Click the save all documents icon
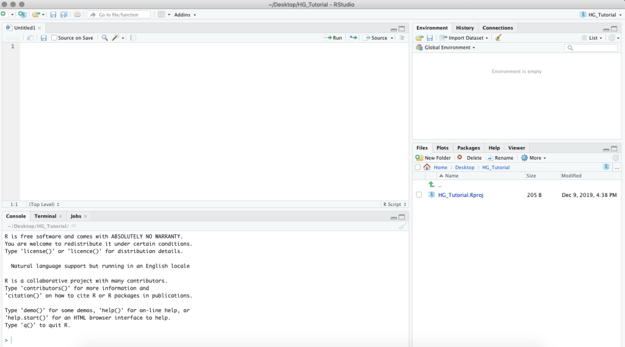The width and height of the screenshot is (625, 347). click(x=63, y=15)
